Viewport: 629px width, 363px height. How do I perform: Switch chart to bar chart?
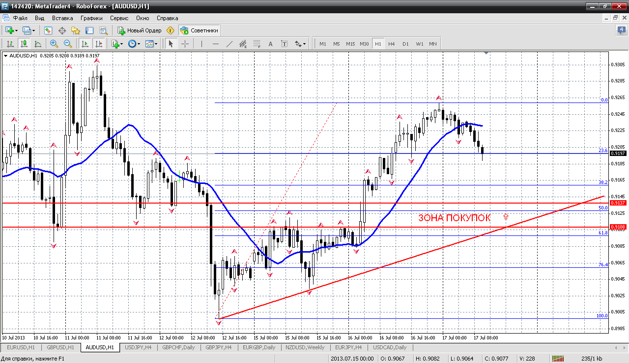[x=10, y=44]
